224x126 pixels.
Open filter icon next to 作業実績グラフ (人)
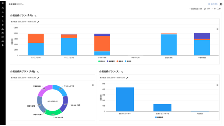point(122,72)
